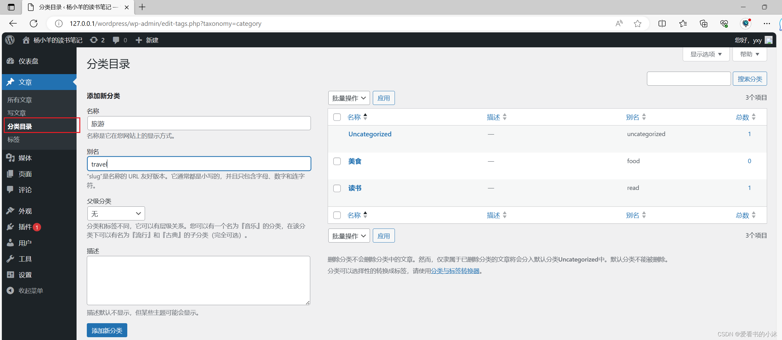The width and height of the screenshot is (782, 340).
Task: Open split screen icon in browser
Action: (662, 23)
